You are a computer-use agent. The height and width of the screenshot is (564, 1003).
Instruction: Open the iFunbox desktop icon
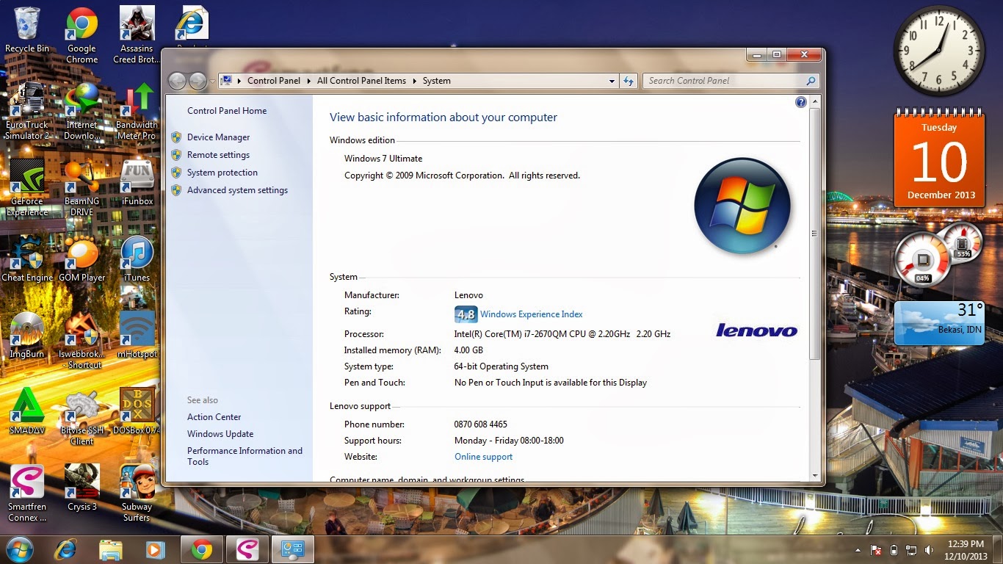pyautogui.click(x=137, y=181)
